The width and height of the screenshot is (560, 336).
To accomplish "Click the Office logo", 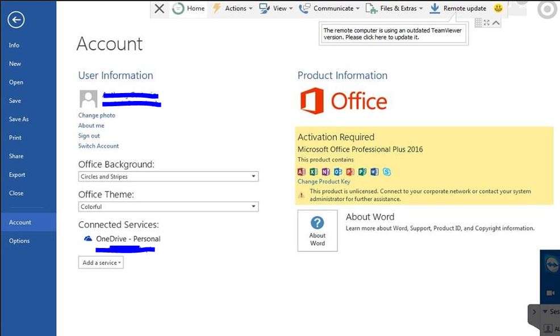I will (343, 100).
